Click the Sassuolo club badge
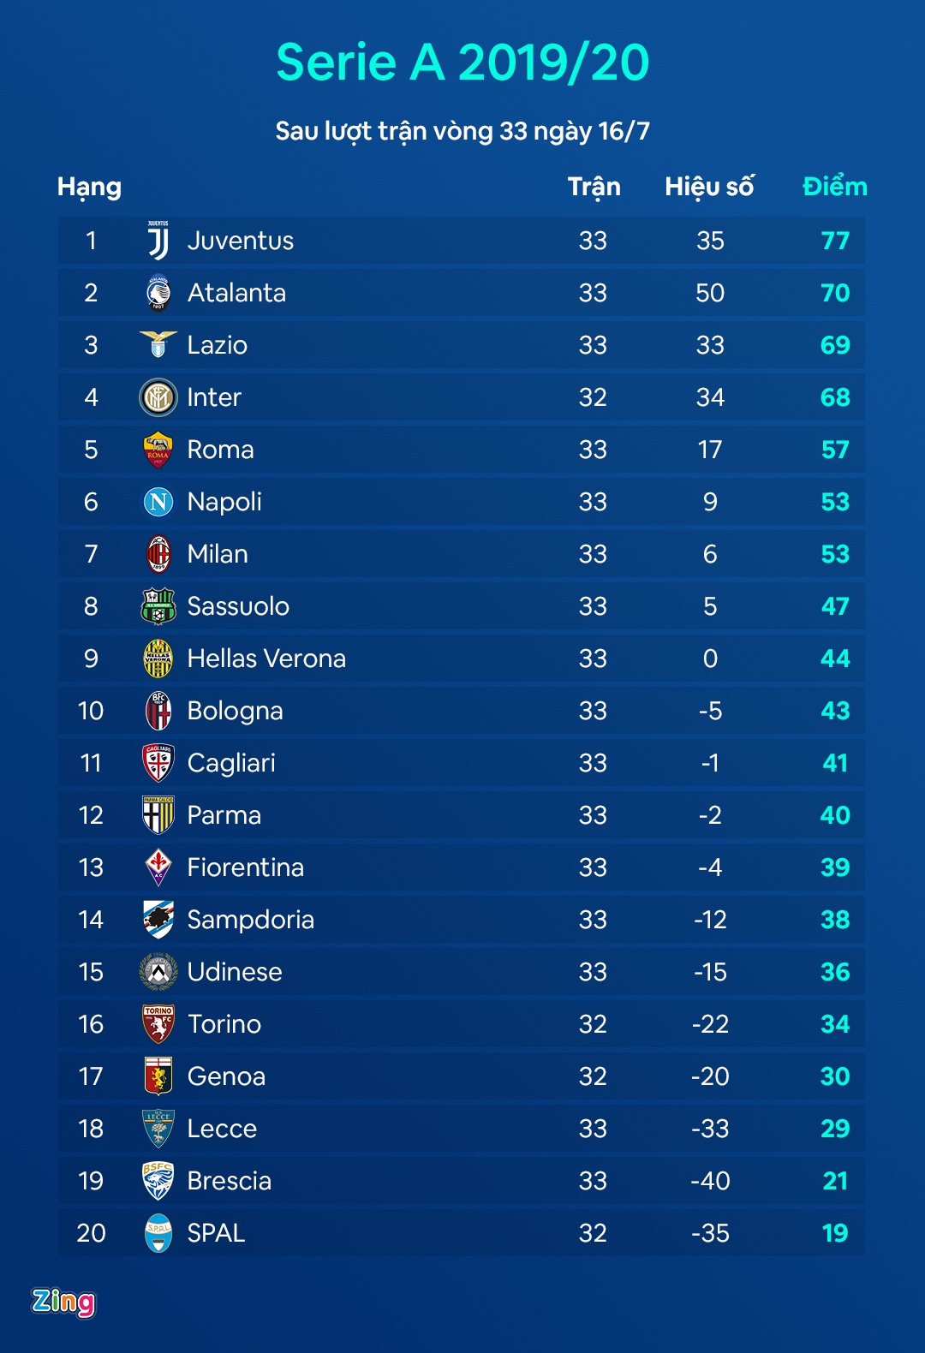925x1353 pixels. (x=158, y=606)
